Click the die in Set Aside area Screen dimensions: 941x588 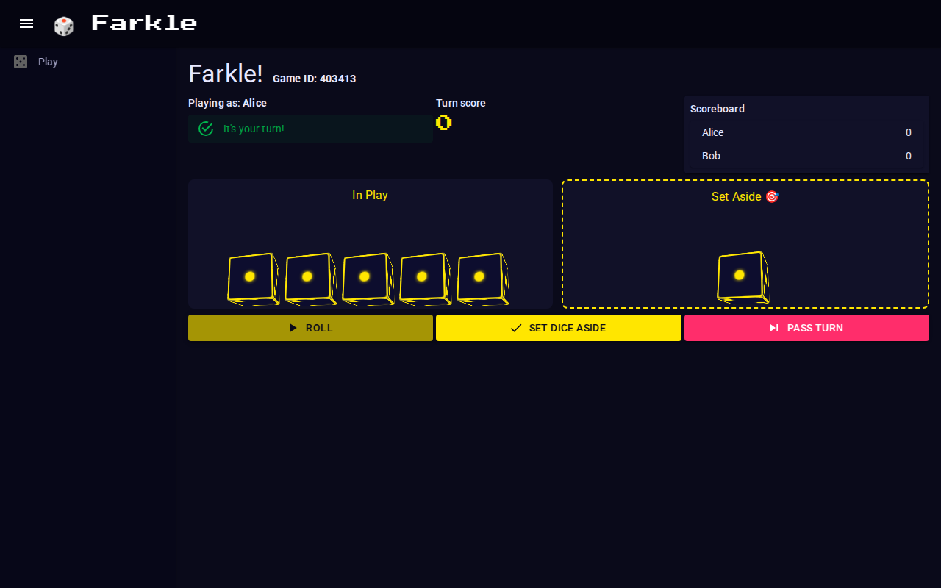coord(743,277)
